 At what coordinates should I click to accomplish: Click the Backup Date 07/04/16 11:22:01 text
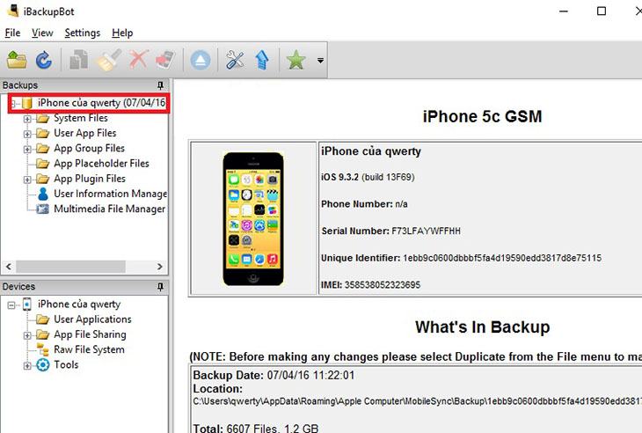274,375
